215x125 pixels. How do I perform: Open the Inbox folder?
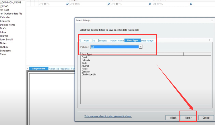(x=3, y=32)
